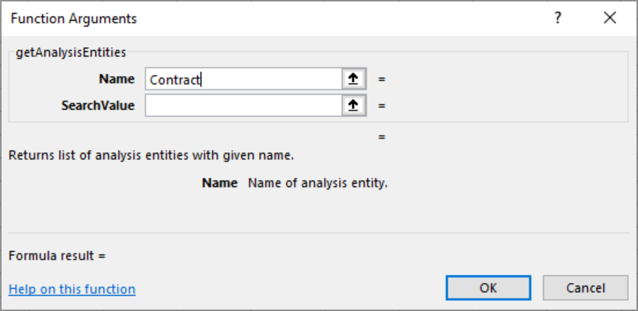Screen dimensions: 638x311
Task: Click the bold Name in the argument description
Action: coord(219,183)
